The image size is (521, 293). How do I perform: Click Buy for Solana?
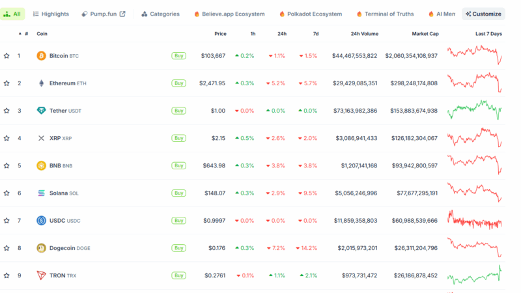[178, 193]
